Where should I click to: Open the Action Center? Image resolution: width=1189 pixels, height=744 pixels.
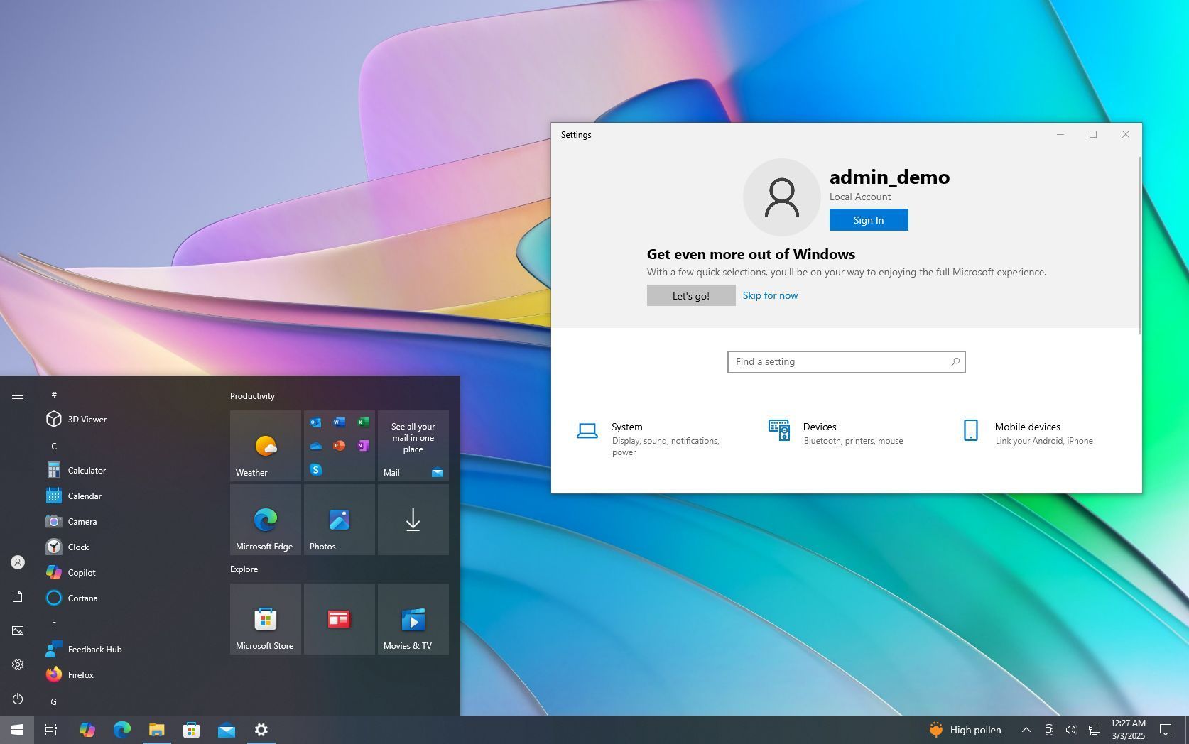(1167, 729)
